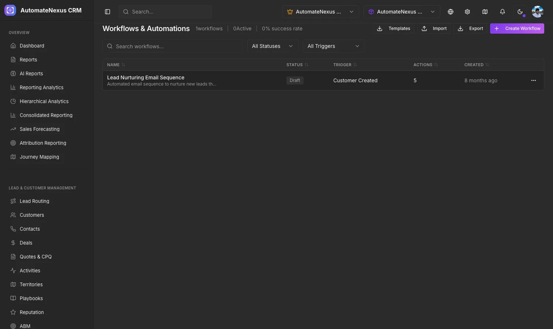
Task: Open notifications bell icon
Action: point(503,12)
